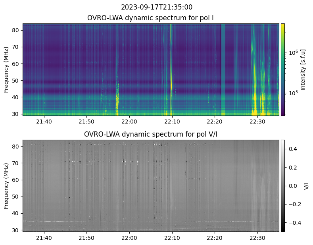This screenshot has width=313, height=245.
Task: Click the Intensity [s.f.u] colorbar label
Action: (303, 69)
